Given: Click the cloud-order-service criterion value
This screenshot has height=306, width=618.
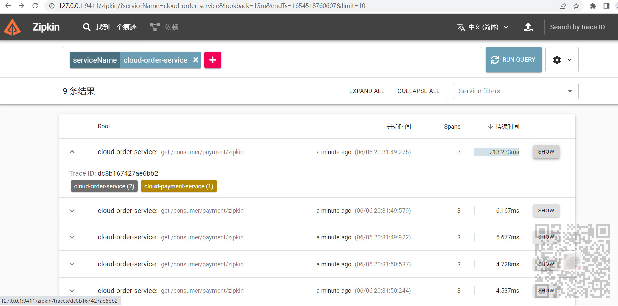Looking at the screenshot, I should pyautogui.click(x=156, y=60).
